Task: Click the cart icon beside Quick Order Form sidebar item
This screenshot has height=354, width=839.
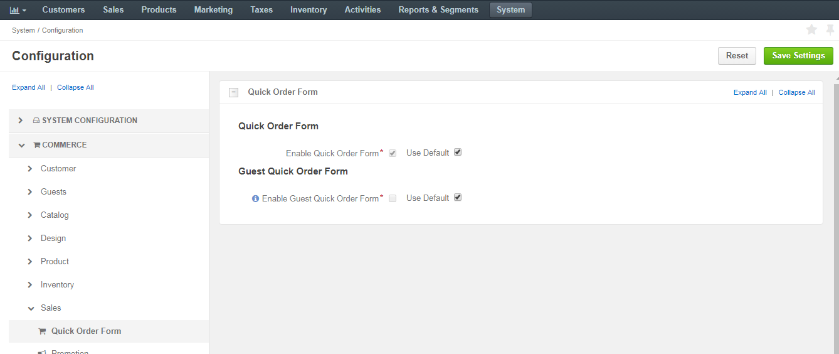Action: click(x=42, y=331)
